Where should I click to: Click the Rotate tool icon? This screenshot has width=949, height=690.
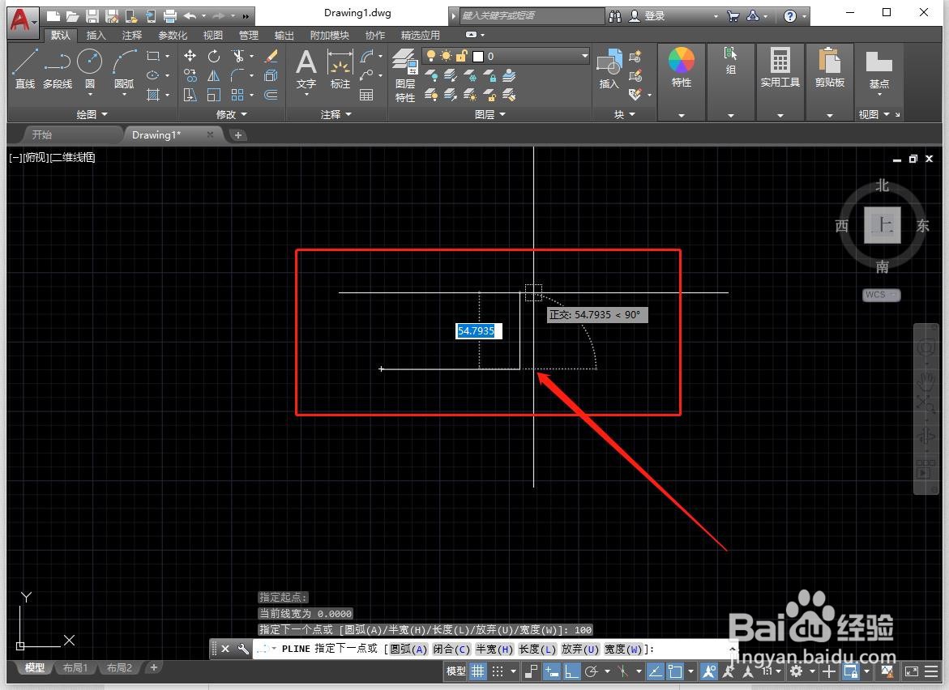click(214, 56)
